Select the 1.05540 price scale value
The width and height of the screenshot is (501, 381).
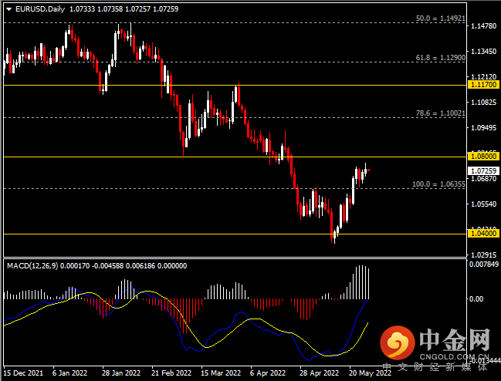pyautogui.click(x=484, y=204)
